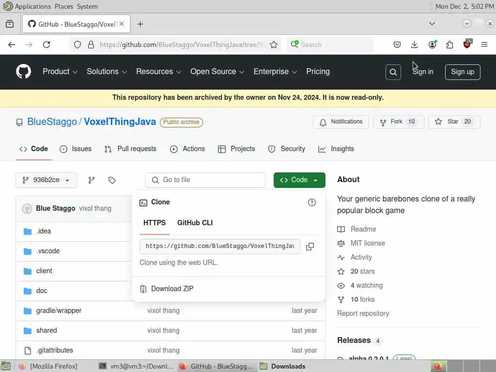
Task: Expand the Solutions menu
Action: pos(107,72)
